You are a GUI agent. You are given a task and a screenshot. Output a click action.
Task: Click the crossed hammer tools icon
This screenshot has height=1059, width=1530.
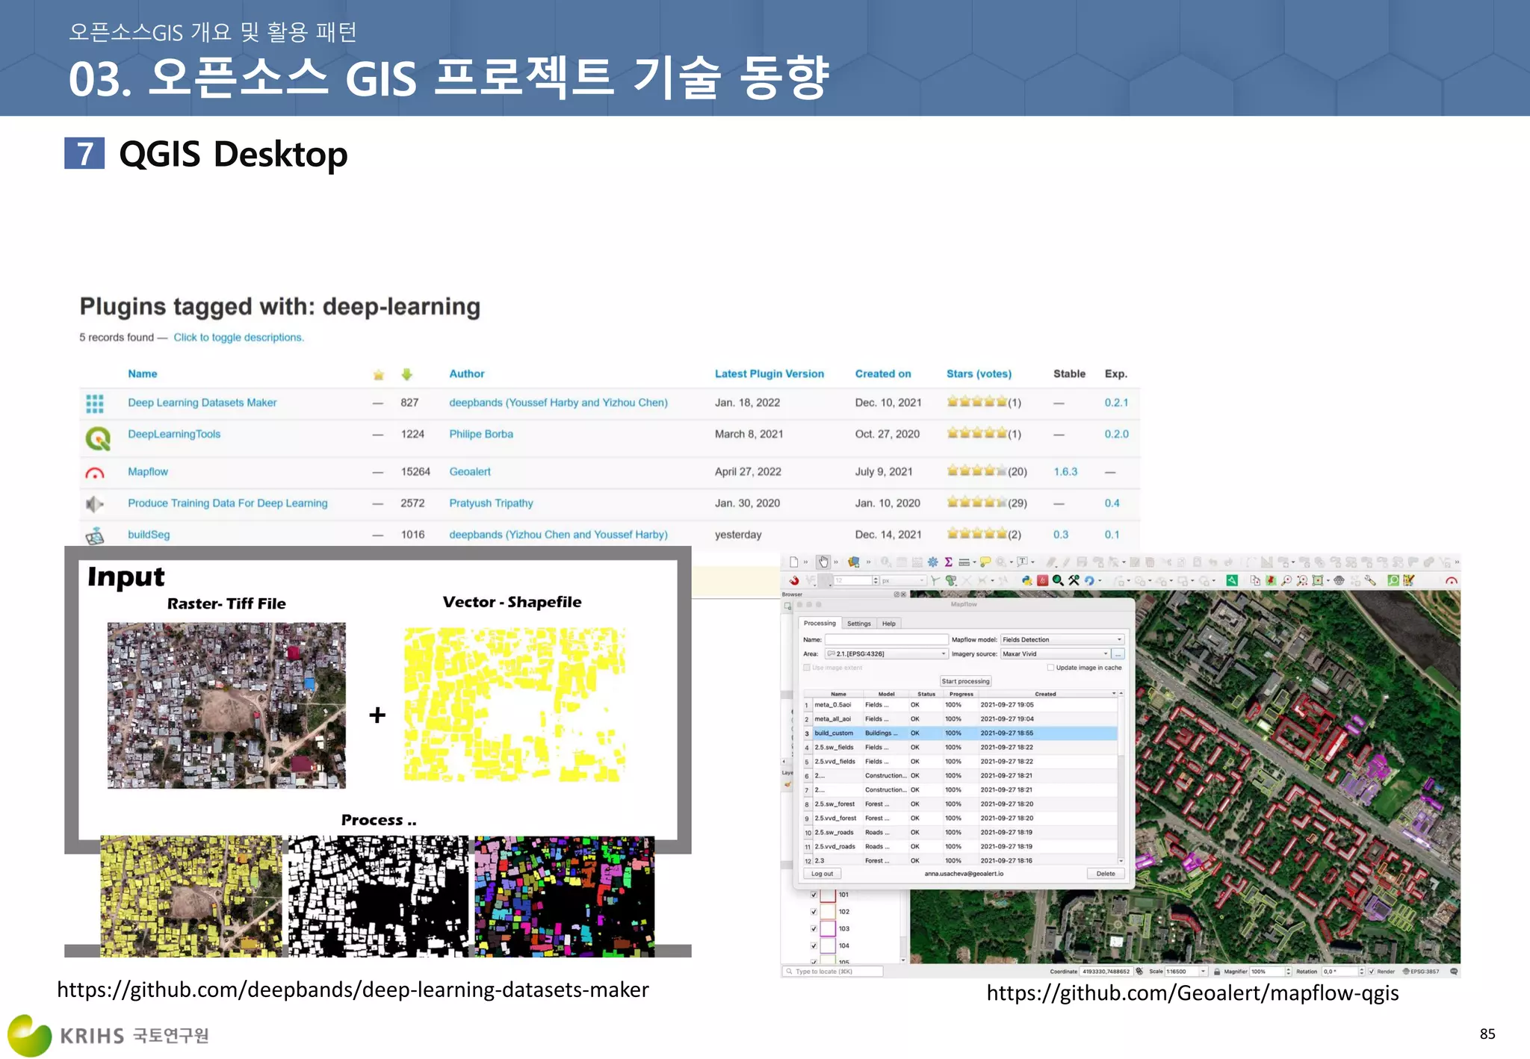1074,580
